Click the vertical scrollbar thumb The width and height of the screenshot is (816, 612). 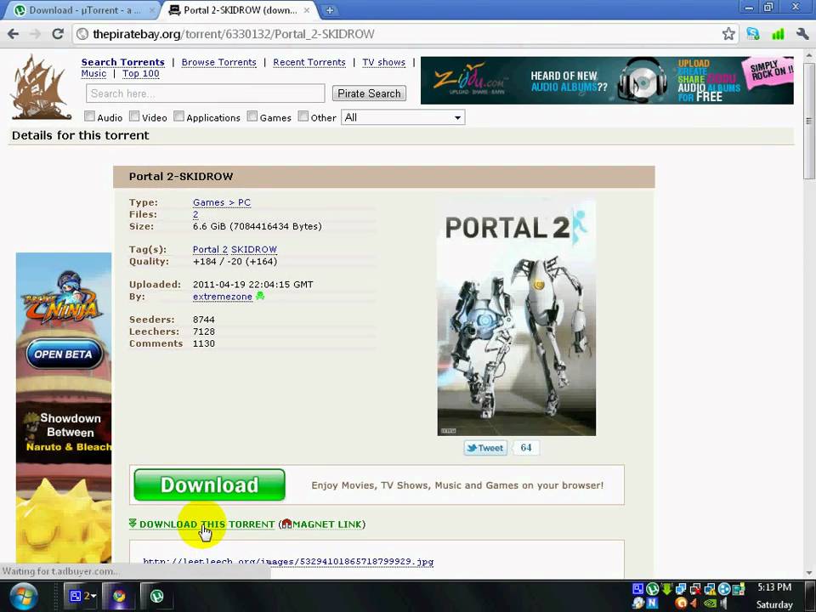tap(808, 122)
